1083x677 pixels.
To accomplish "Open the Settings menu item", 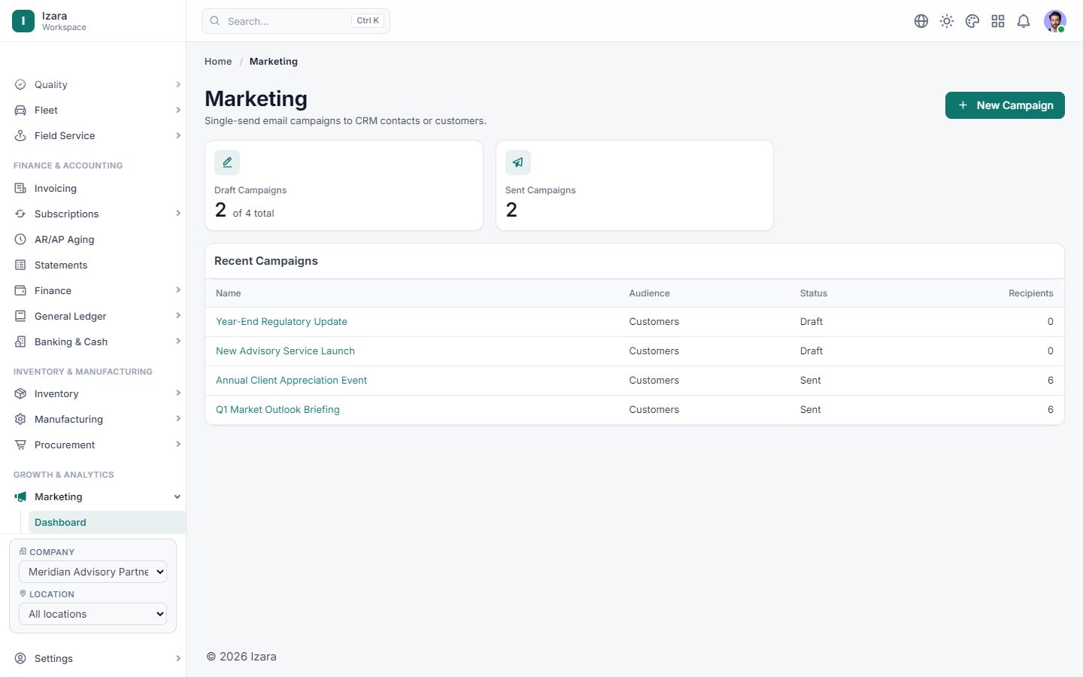I will (96, 658).
